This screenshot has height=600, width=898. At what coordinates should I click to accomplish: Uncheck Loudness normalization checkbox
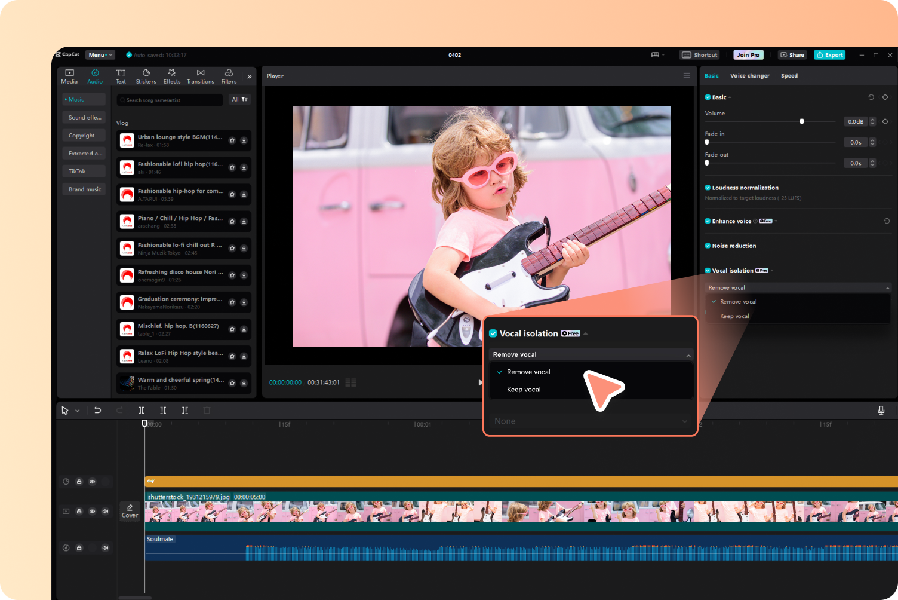(708, 188)
